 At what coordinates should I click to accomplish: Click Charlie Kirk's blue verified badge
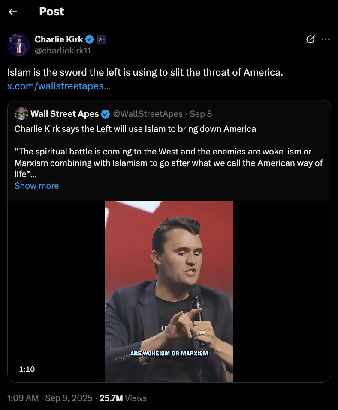[x=90, y=40]
